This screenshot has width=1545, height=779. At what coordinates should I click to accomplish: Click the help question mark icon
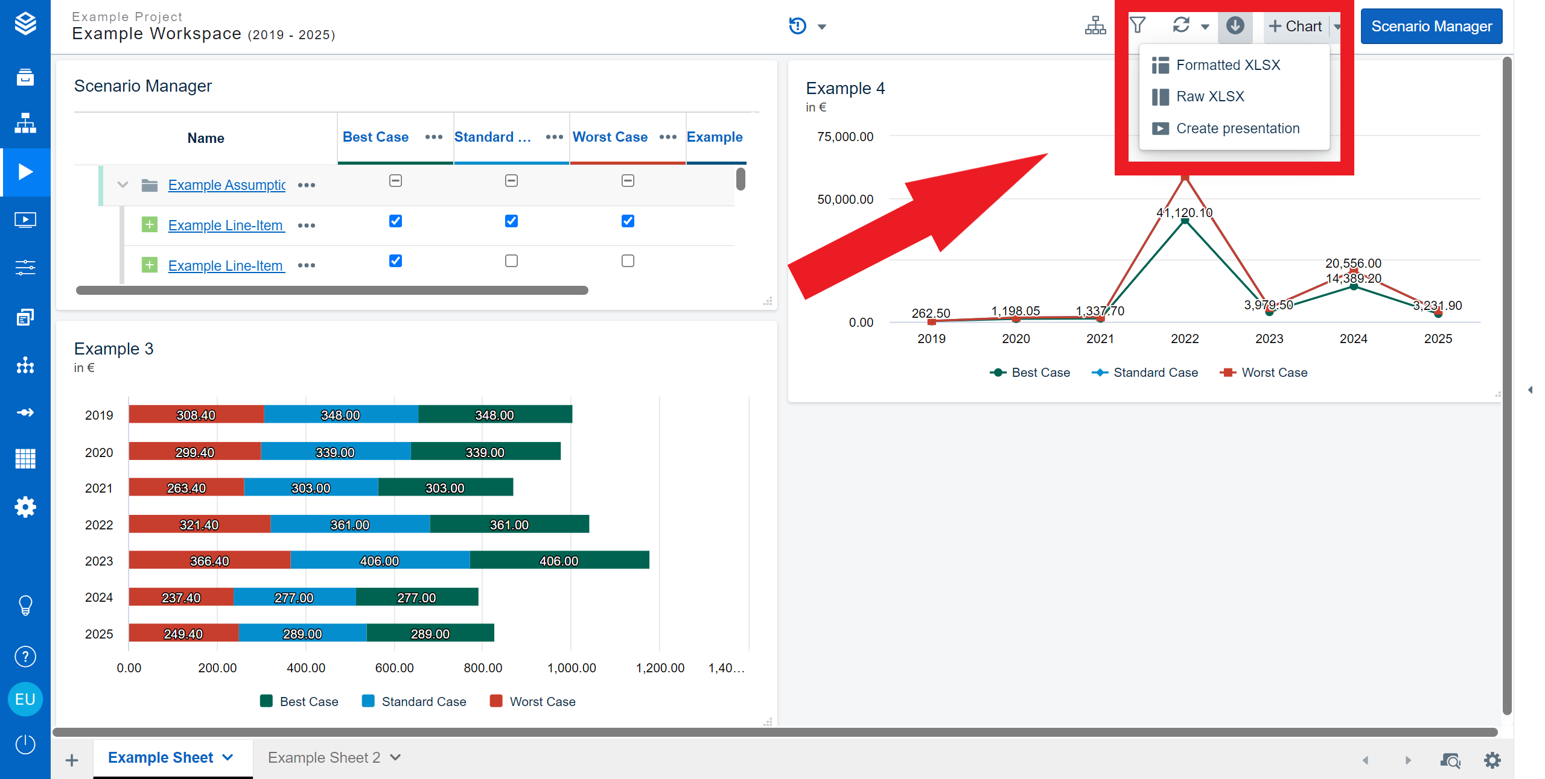(x=25, y=657)
